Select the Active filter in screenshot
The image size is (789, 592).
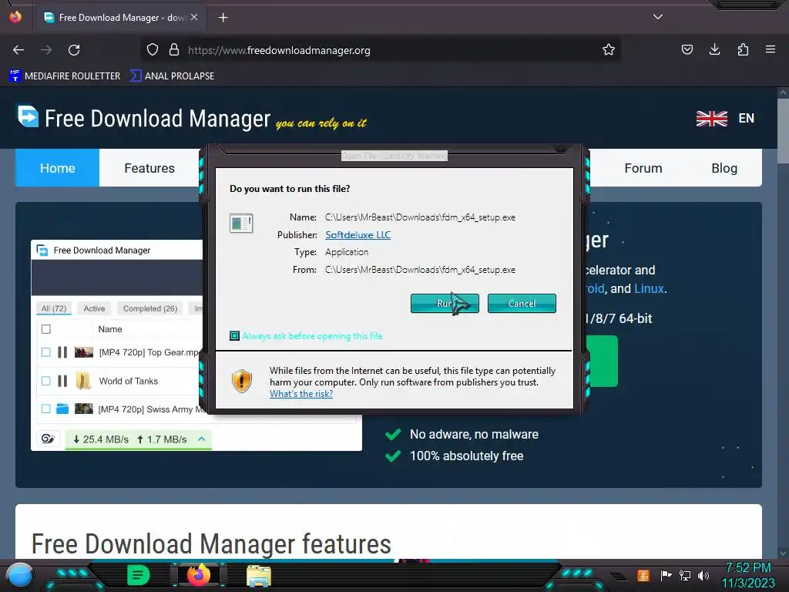click(94, 308)
